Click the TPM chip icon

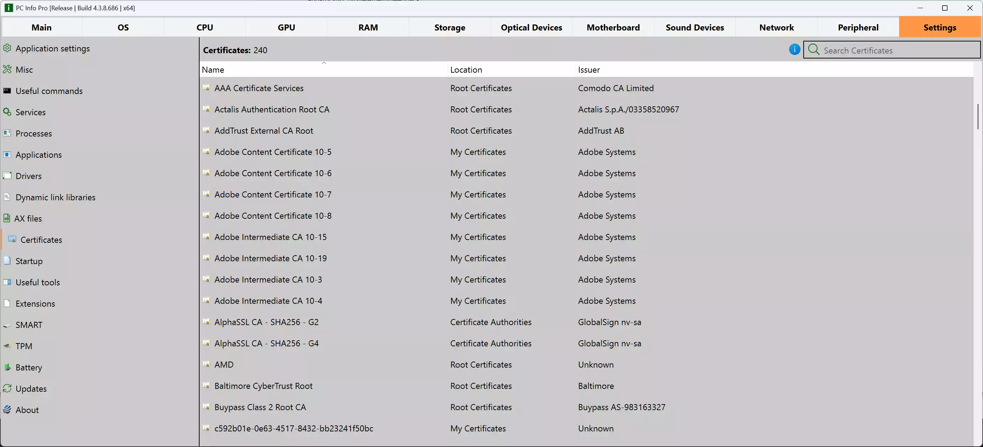(x=7, y=346)
